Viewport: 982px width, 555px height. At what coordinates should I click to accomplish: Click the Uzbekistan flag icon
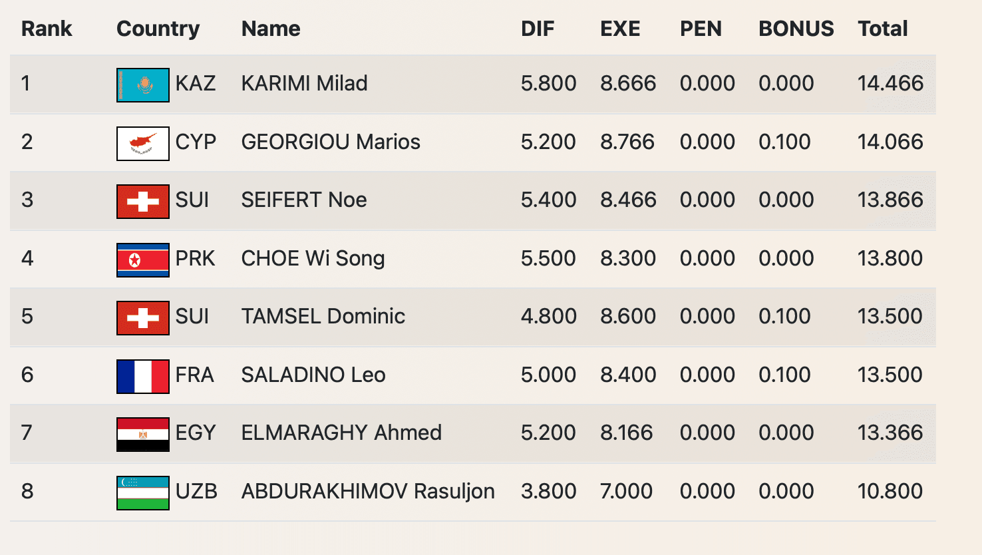coord(142,492)
